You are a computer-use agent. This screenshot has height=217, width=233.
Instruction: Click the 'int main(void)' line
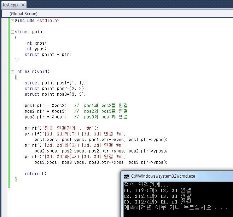(x=32, y=72)
